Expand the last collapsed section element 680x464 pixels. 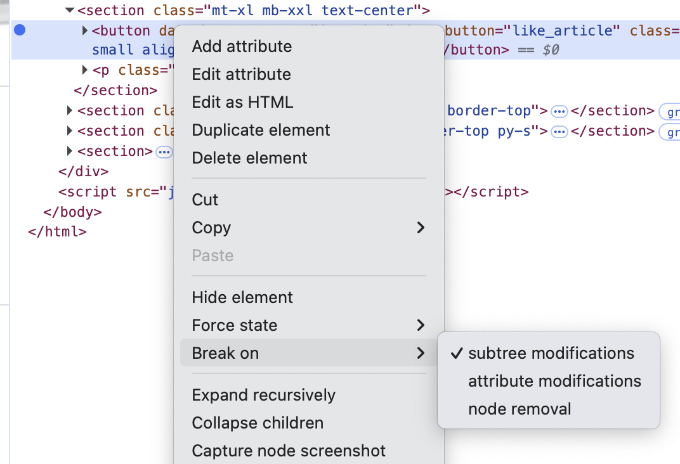pyautogui.click(x=69, y=151)
